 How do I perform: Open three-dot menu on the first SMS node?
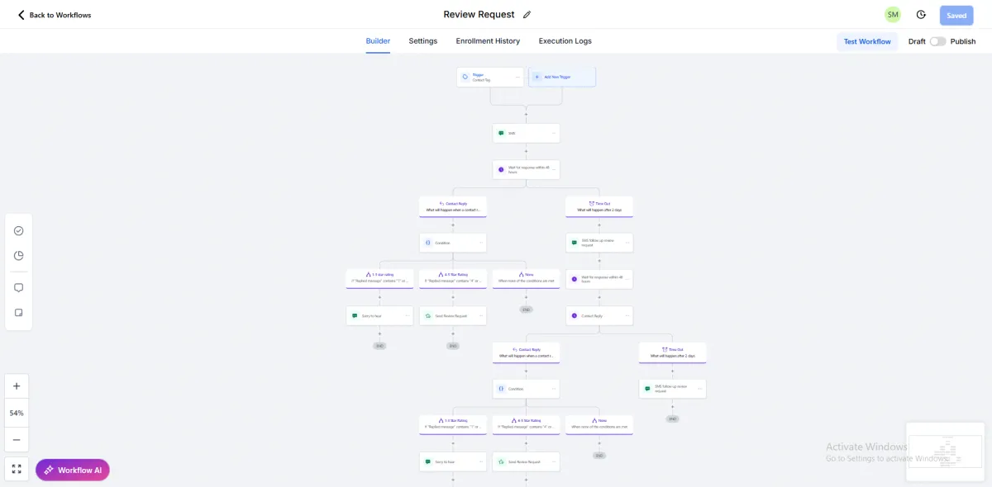click(554, 133)
